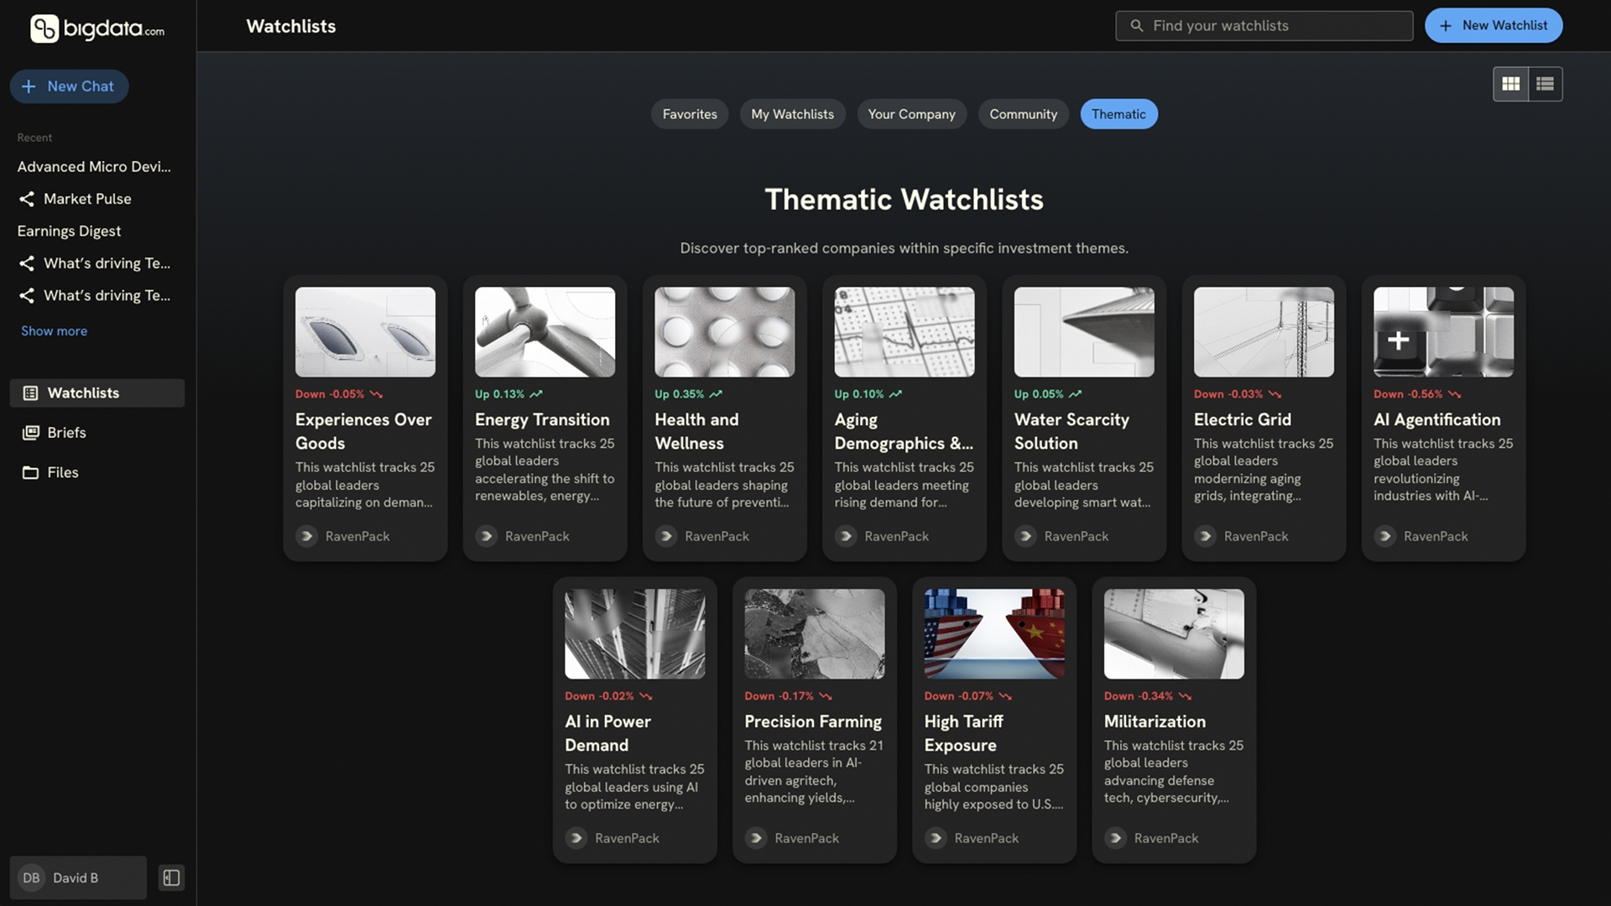Open the Experiences Over Goods thumbnail

point(365,332)
